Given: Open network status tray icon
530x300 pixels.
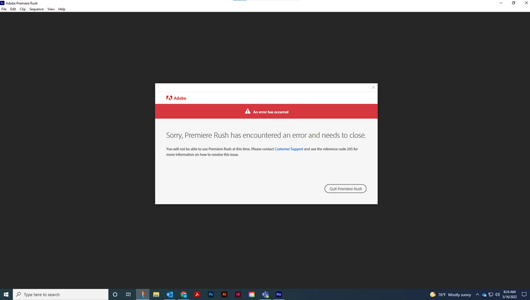Looking at the screenshot, I should tap(491, 295).
